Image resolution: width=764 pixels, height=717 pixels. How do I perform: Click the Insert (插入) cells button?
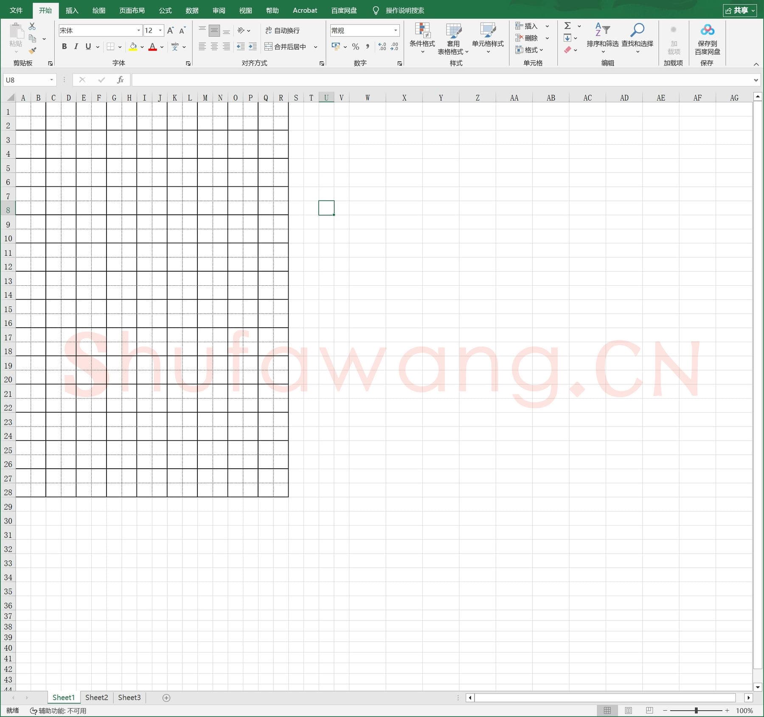pos(527,26)
